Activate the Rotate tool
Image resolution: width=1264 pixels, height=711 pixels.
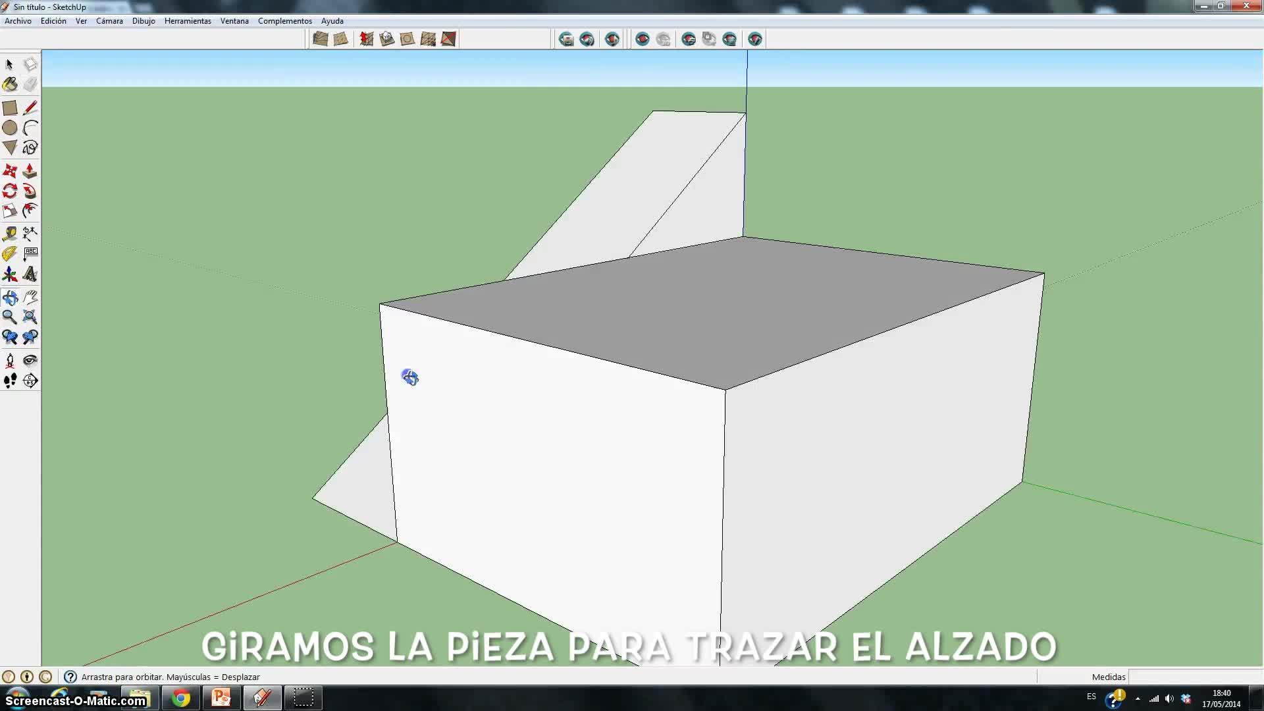(10, 192)
